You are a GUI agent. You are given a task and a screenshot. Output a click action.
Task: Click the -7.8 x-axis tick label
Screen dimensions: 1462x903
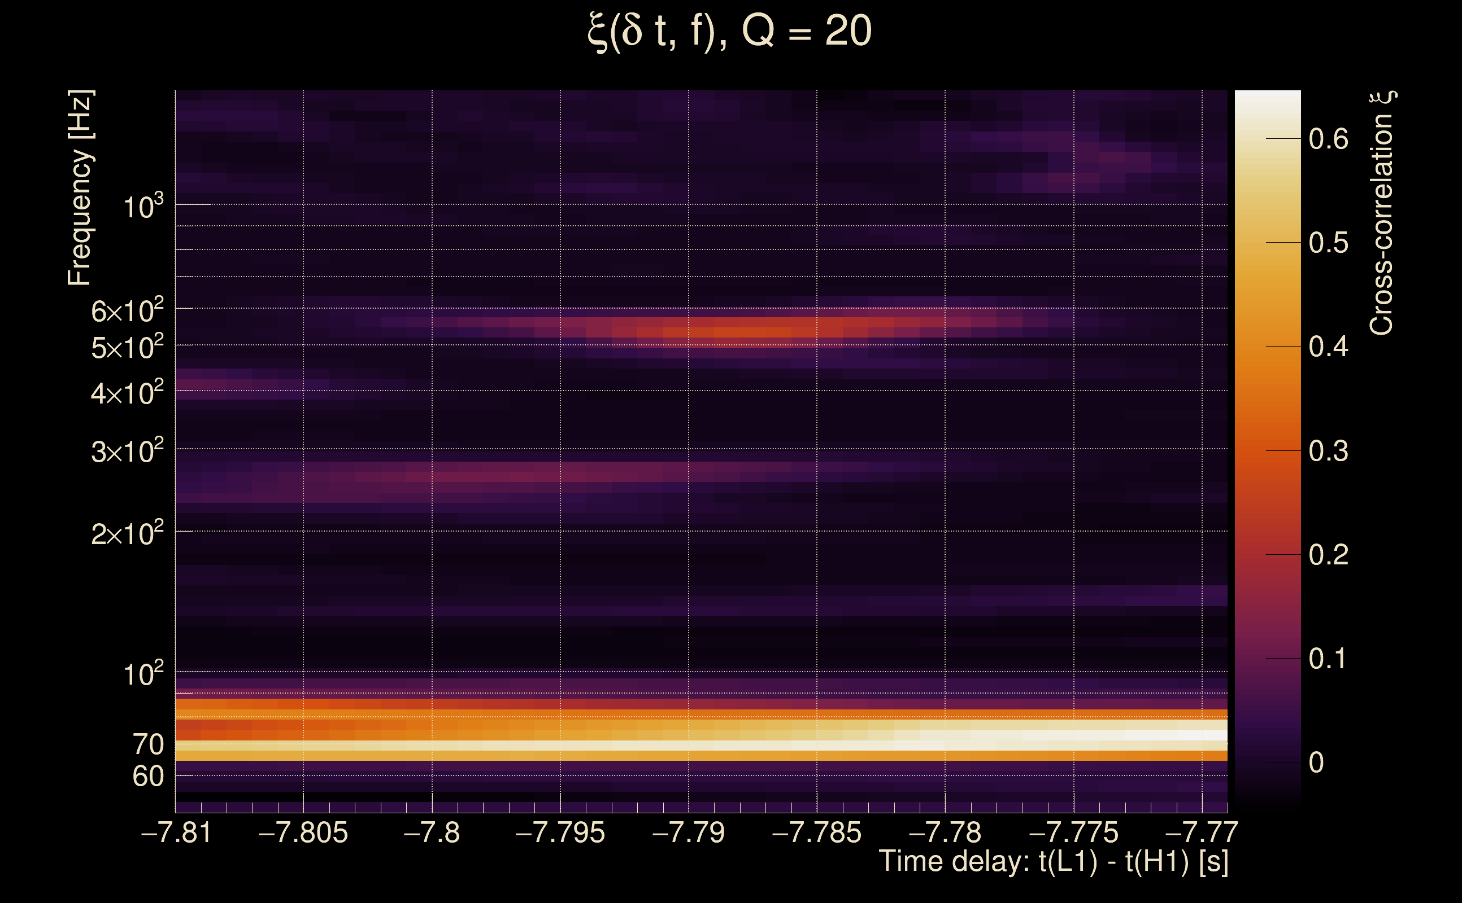[x=432, y=832]
